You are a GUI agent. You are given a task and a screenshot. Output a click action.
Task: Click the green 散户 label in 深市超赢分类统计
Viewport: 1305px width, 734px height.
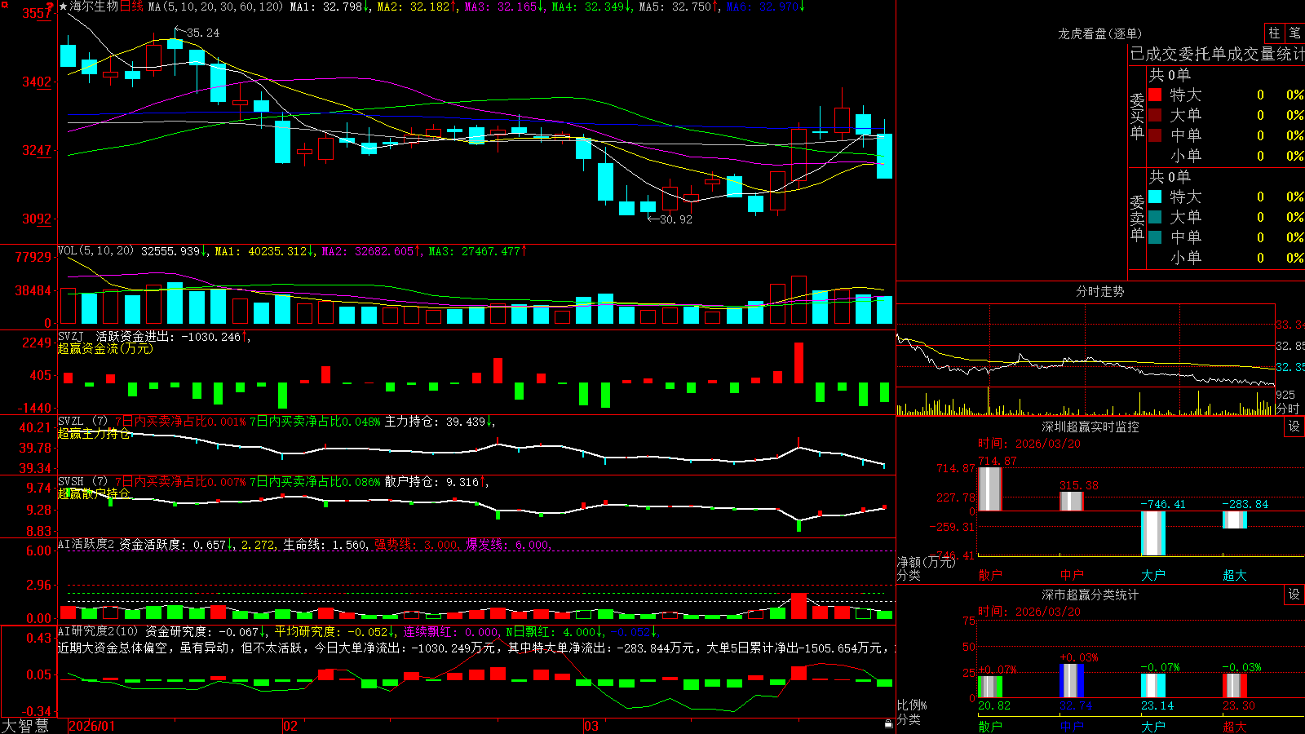[989, 726]
